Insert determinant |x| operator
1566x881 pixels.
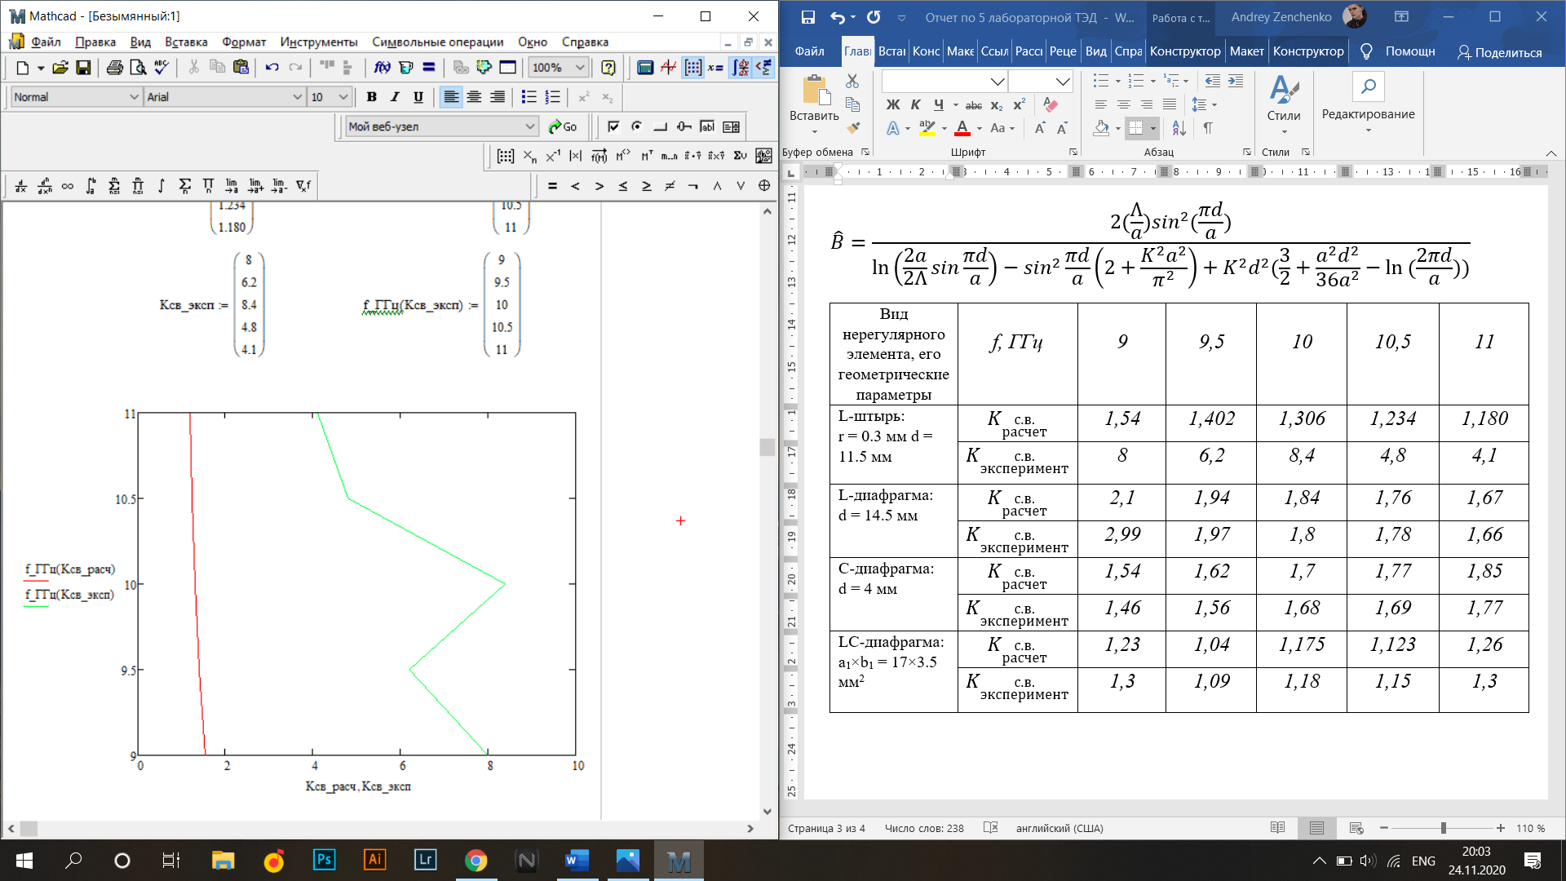coord(576,156)
